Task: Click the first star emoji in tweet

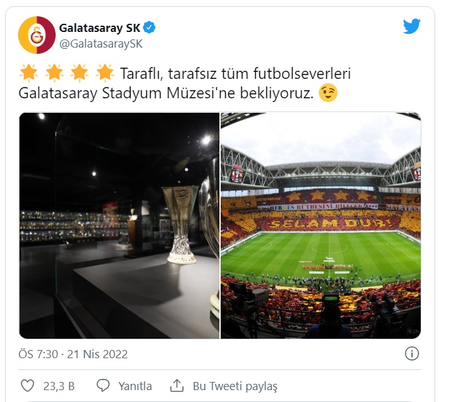Action: click(29, 73)
